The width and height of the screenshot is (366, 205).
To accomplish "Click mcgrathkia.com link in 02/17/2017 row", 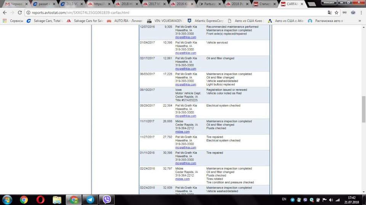I will (186, 69).
